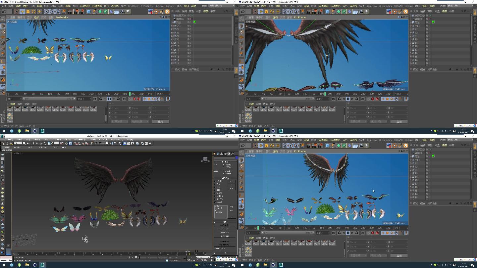Open Modify panel tab in 3ds Max
This screenshot has height=268, width=477.
point(218,154)
